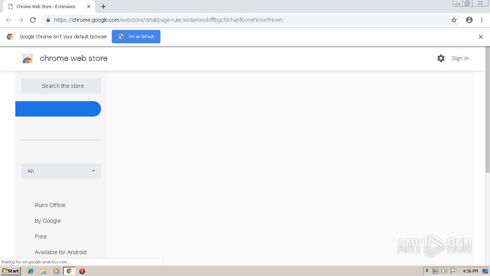Click the address bar URL
Viewport: 490px width, 276px height.
click(168, 20)
